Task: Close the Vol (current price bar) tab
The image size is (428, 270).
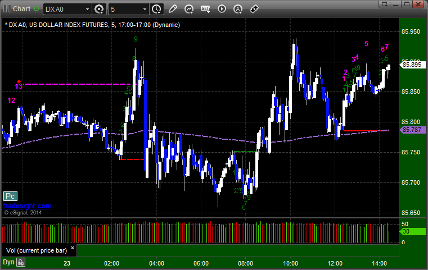Action: (x=73, y=248)
